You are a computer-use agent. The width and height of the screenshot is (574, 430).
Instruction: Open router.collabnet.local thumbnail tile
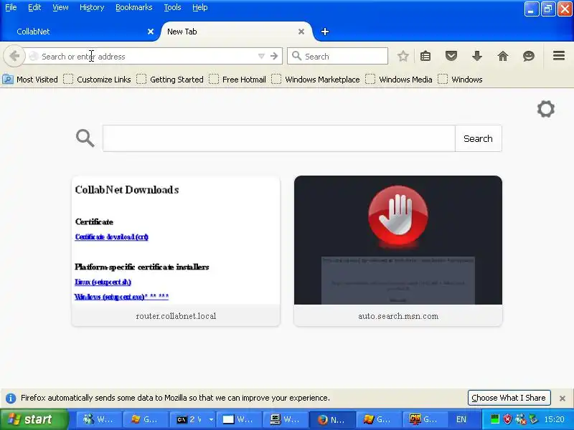(x=176, y=251)
